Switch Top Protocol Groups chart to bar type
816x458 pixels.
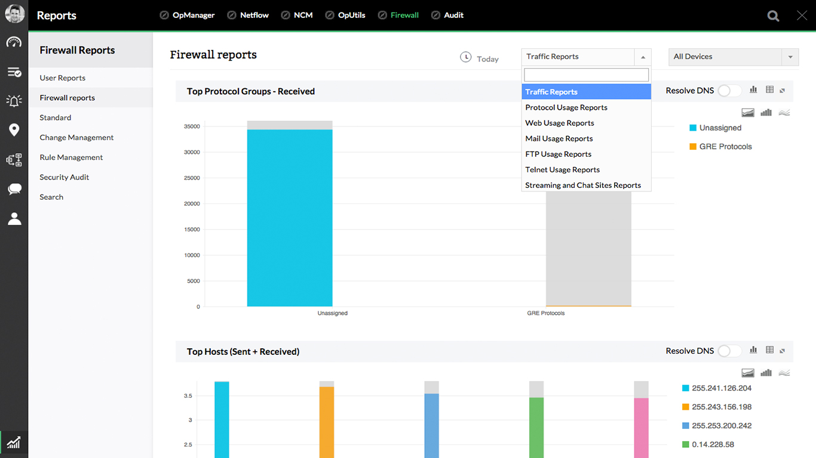766,112
